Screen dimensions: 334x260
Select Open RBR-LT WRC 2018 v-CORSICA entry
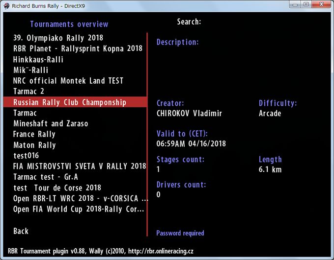(81, 198)
